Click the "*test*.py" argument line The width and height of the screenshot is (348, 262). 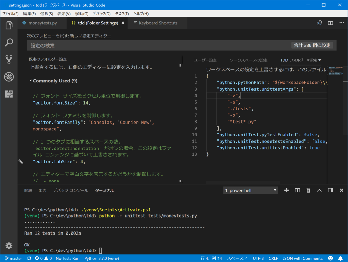tap(242, 122)
